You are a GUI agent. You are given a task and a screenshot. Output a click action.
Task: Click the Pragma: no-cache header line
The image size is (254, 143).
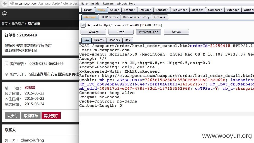point(99,97)
